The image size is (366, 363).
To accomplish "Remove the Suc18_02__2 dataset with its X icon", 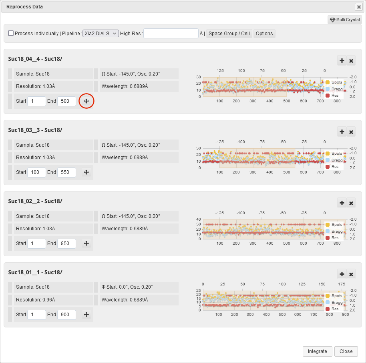I will click(x=351, y=203).
